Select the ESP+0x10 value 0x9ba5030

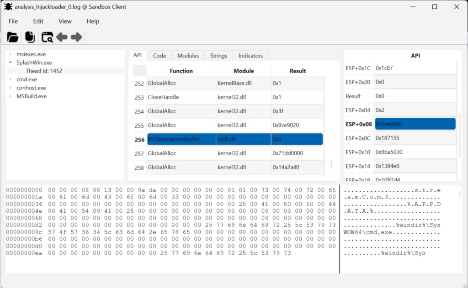415,152
